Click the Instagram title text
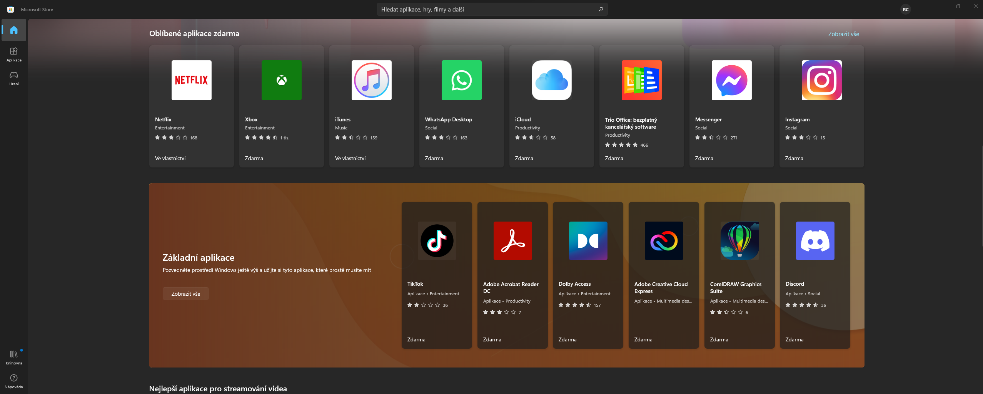983x394 pixels. [797, 119]
